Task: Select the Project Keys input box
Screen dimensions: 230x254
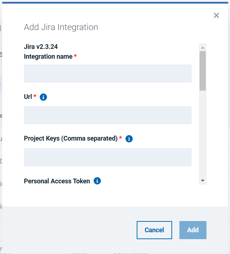Action: (x=107, y=157)
